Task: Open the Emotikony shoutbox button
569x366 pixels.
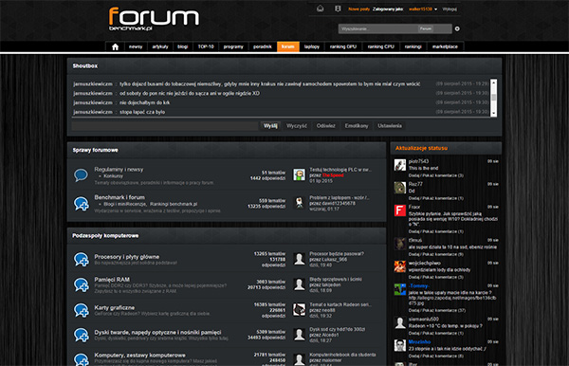Action: tap(357, 126)
